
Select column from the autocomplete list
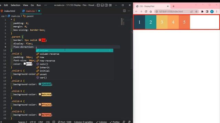click(x=75, y=51)
